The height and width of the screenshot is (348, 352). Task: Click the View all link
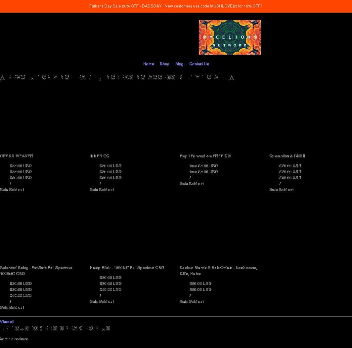pos(7,322)
